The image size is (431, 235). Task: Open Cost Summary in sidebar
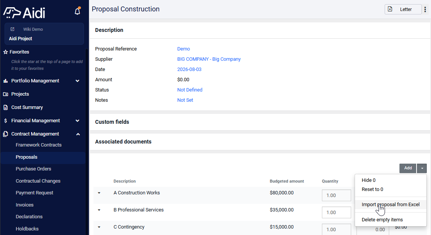coord(27,107)
